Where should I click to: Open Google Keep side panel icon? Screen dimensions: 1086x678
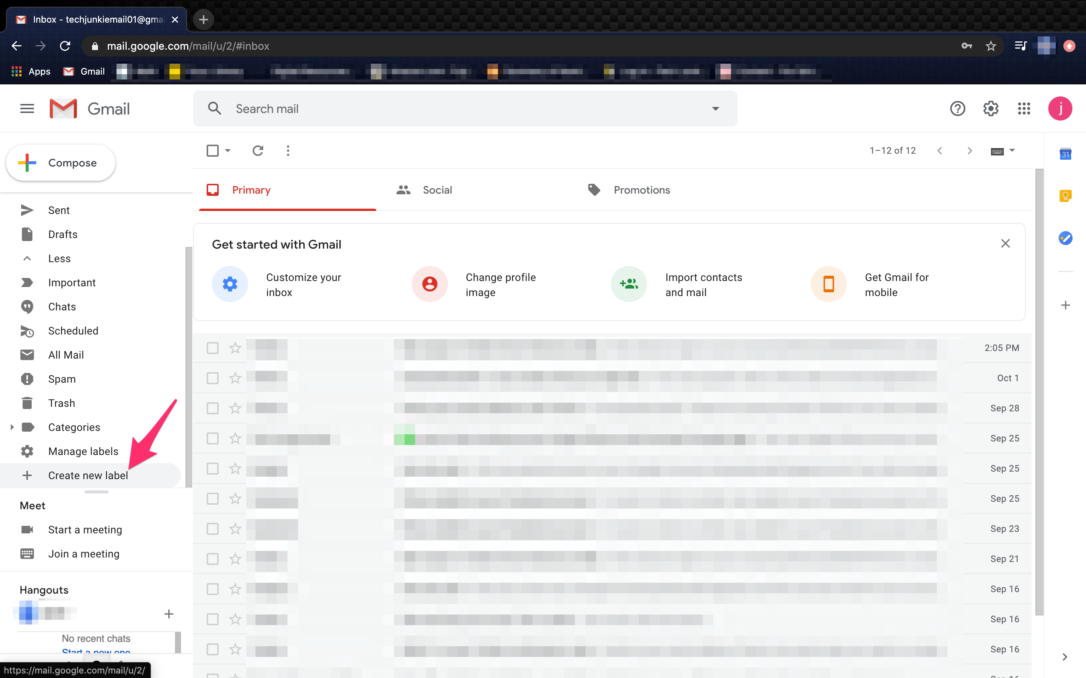pos(1065,195)
